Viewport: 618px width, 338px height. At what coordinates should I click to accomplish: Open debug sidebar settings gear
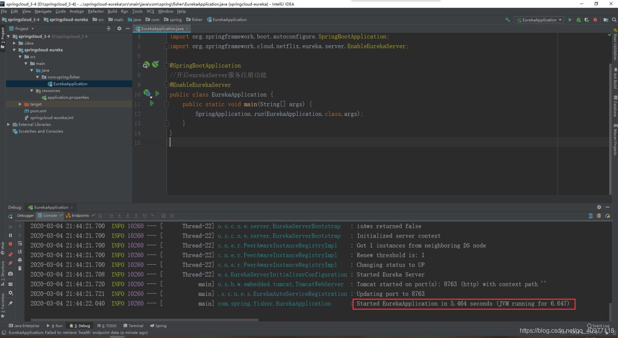click(10, 293)
